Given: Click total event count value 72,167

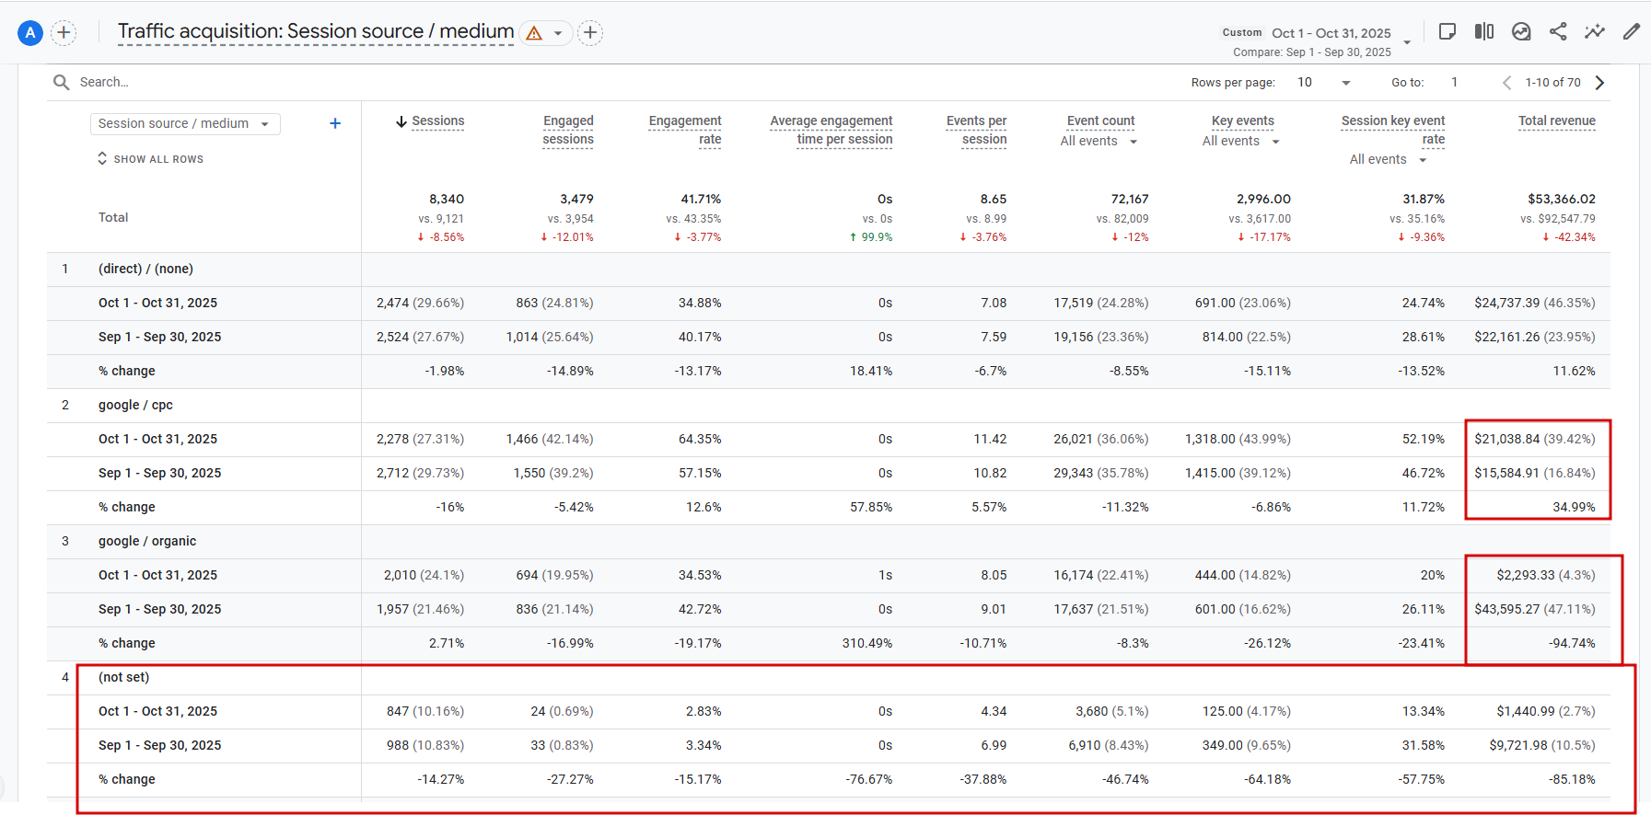Looking at the screenshot, I should pos(1130,200).
